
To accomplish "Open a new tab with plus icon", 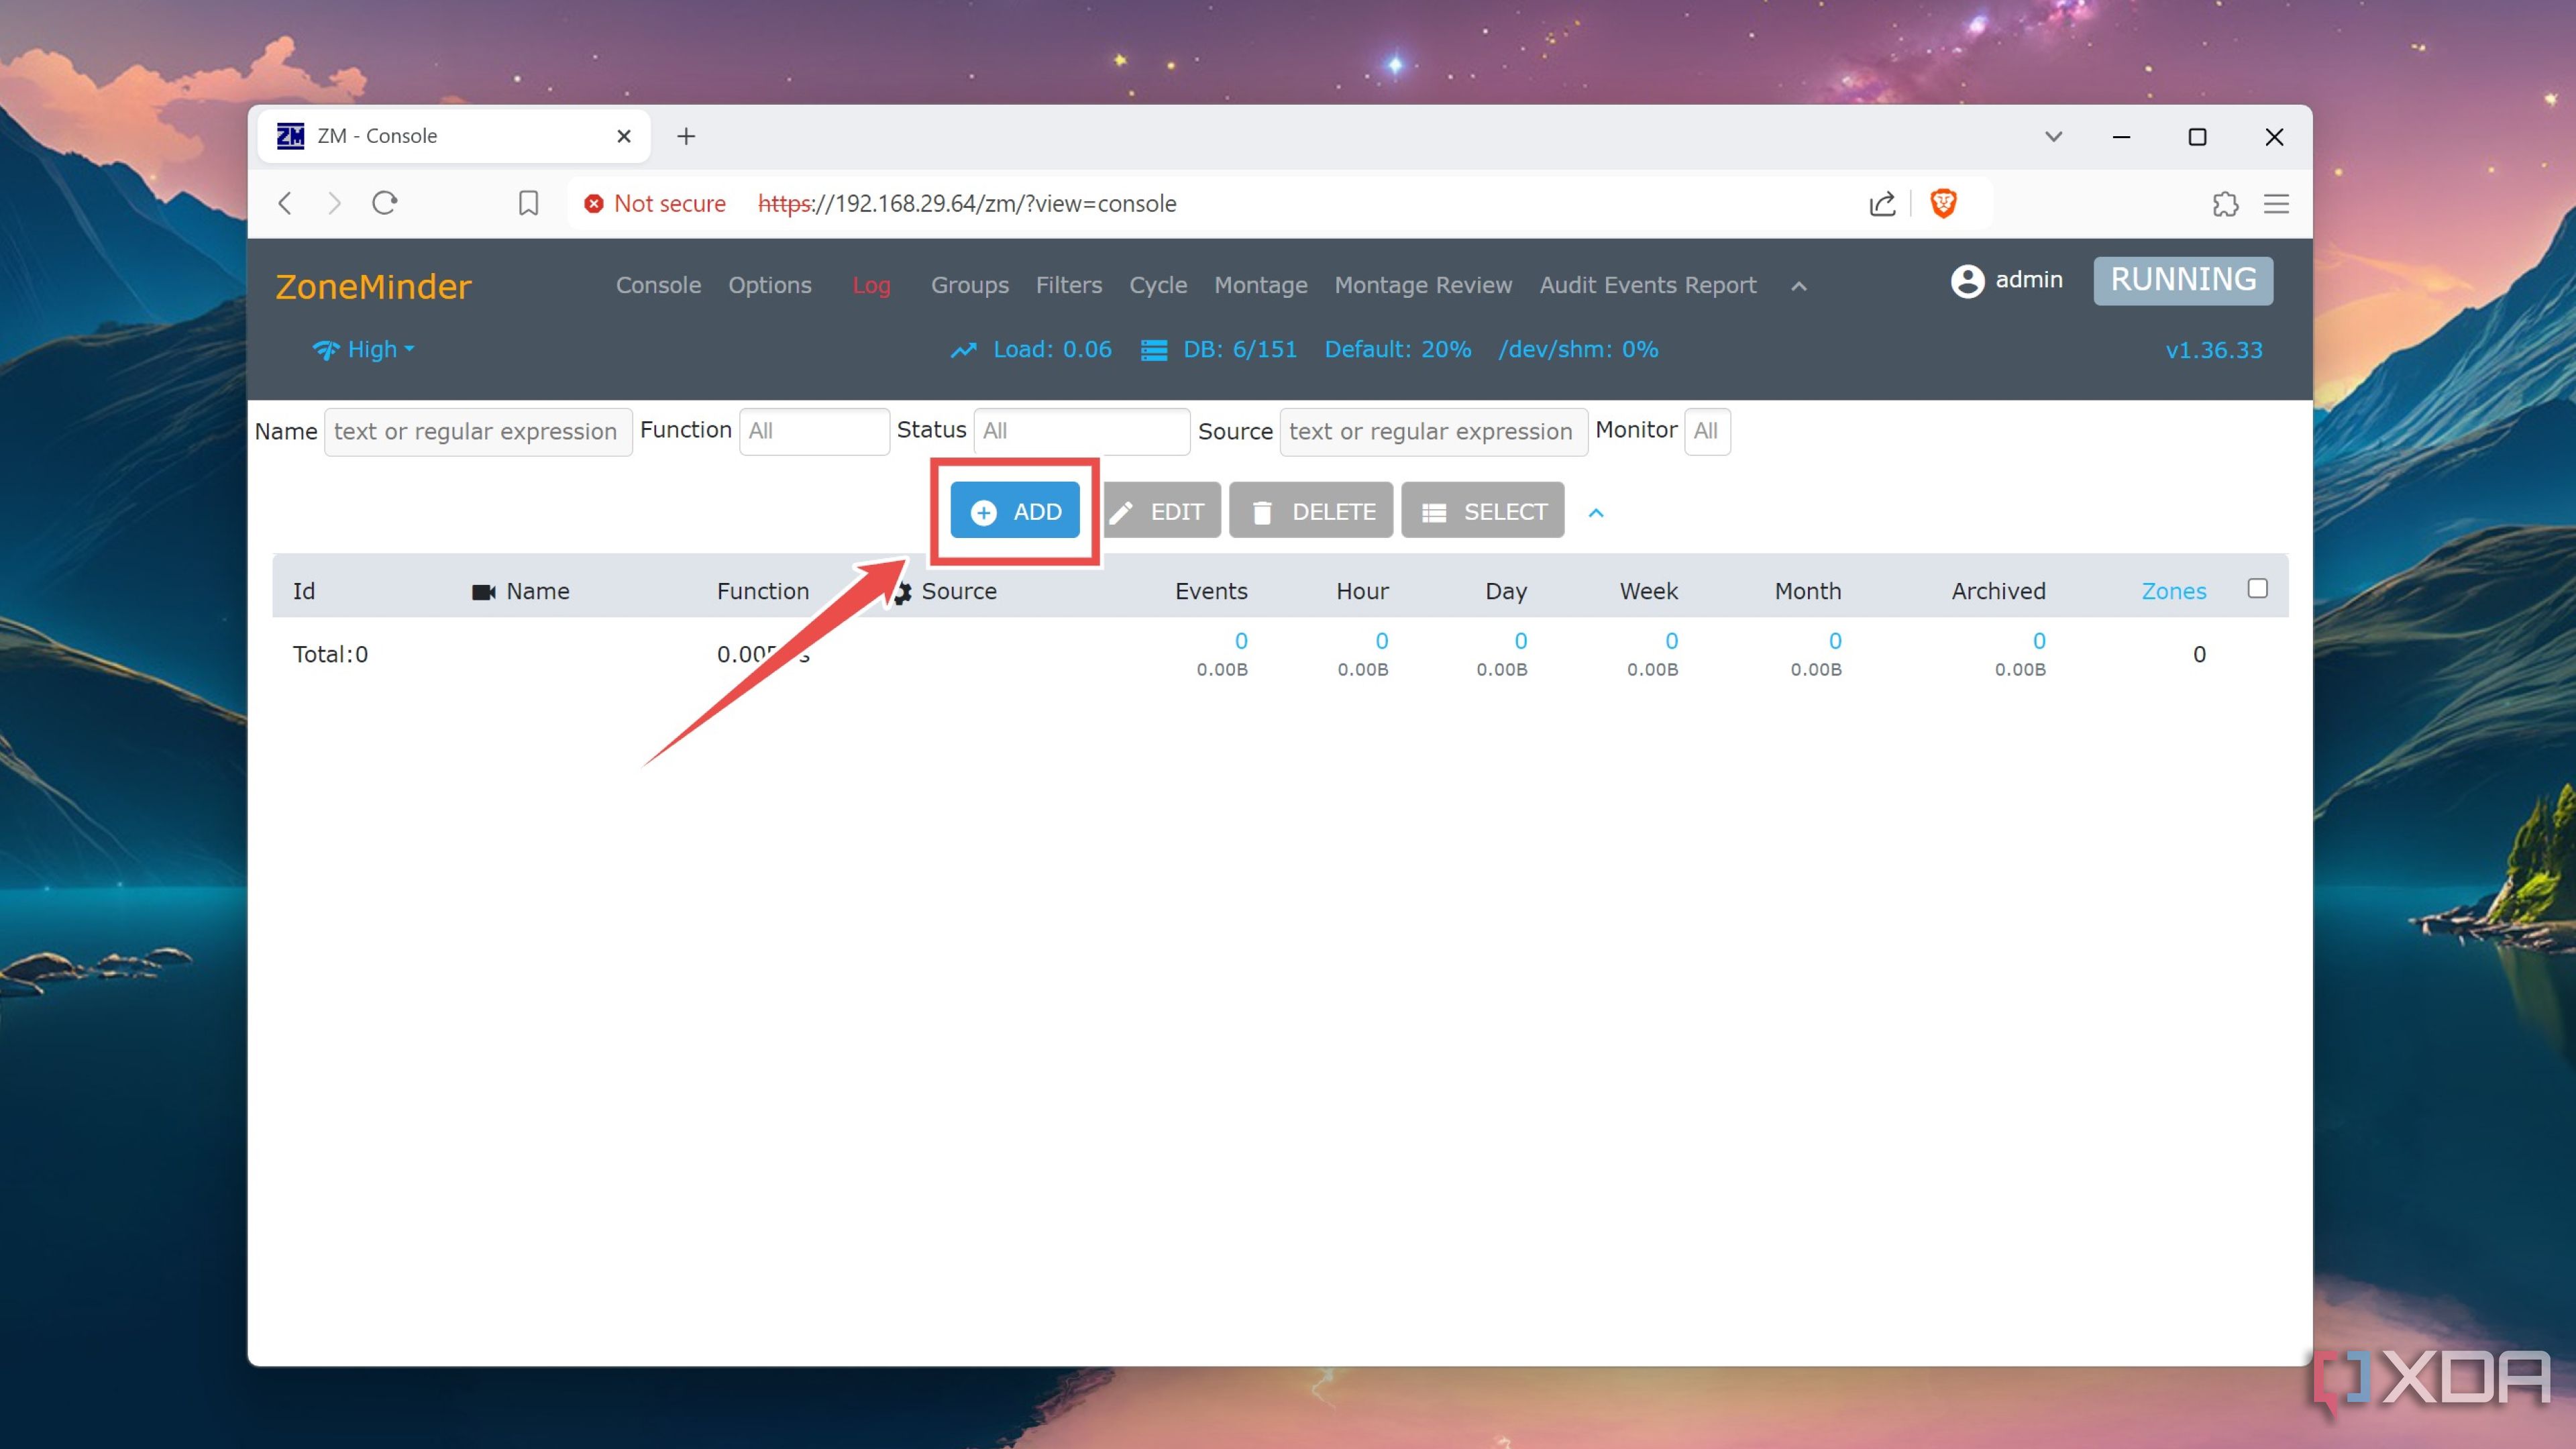I will pos(686,136).
